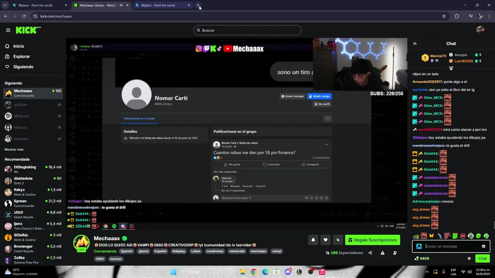Open recommended channel Rakyz
The width and height of the screenshot is (495, 278).
tap(33, 192)
